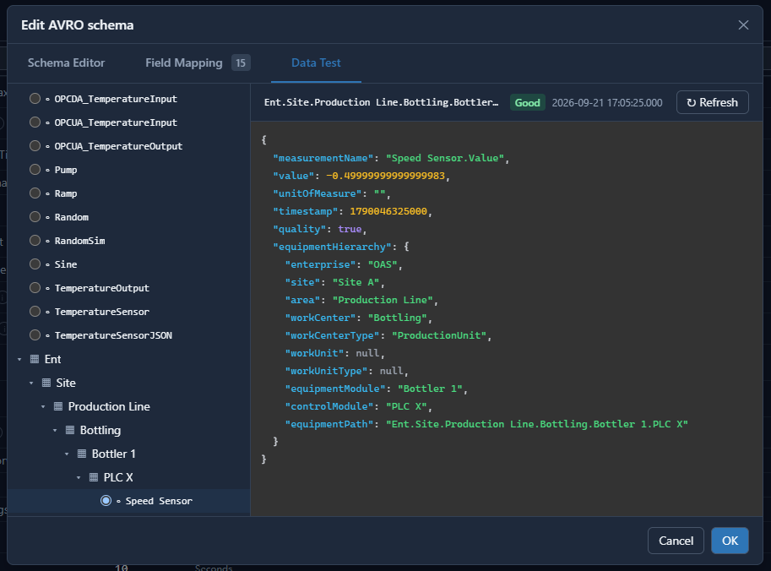The width and height of the screenshot is (771, 571).
Task: Click the "ProductionUnit" workCenterType value
Action: 439,335
